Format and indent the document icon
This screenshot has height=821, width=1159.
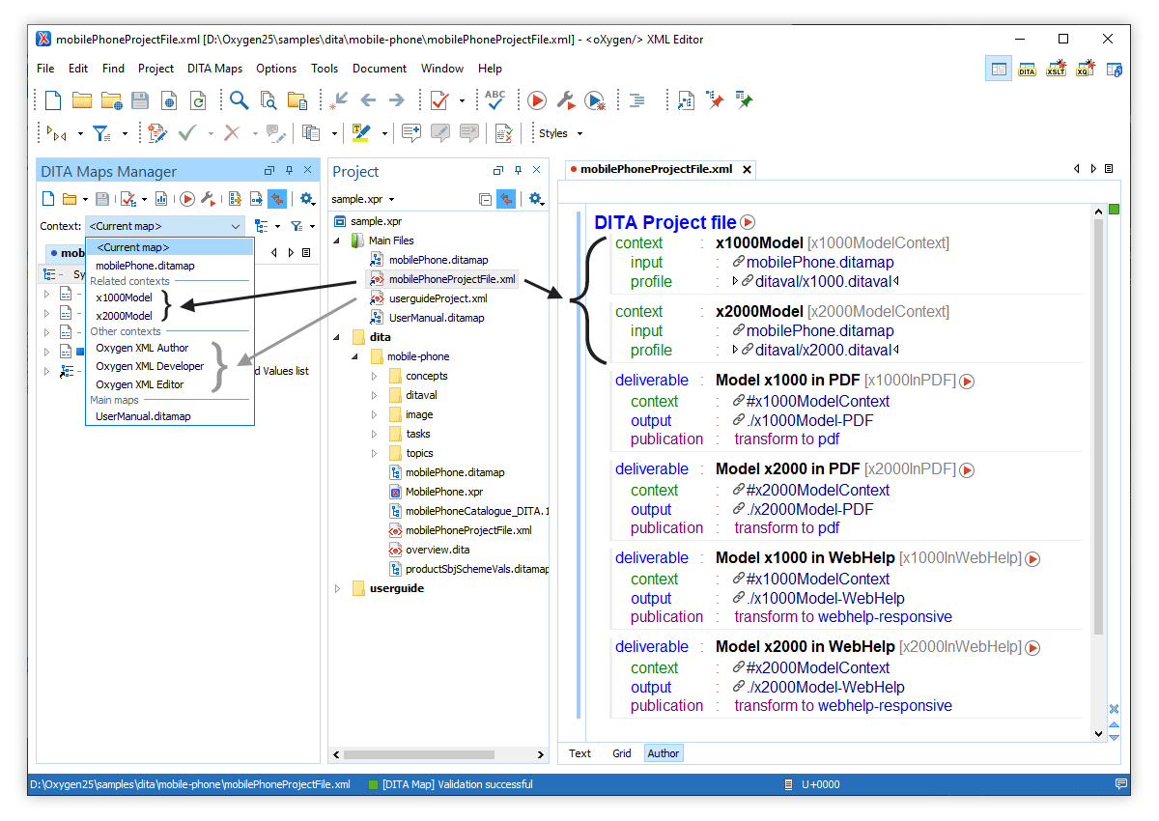pyautogui.click(x=636, y=100)
